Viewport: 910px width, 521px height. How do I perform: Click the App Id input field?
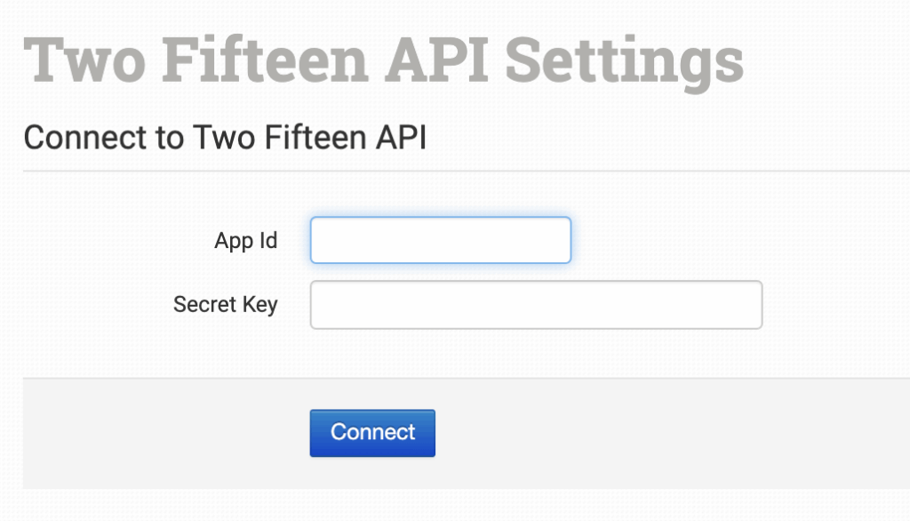440,240
